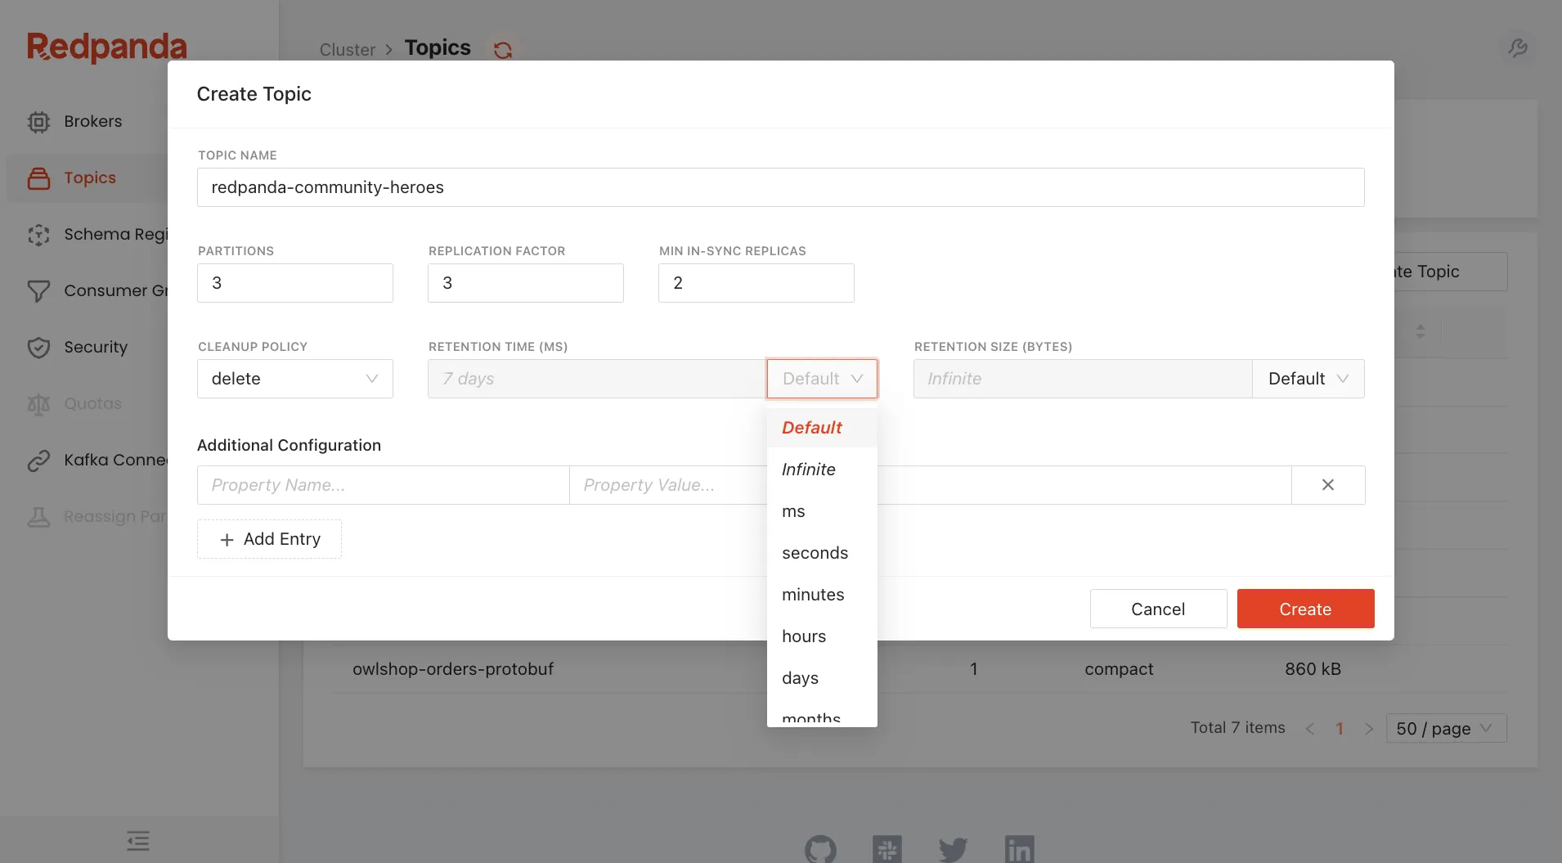
Task: Open the Security menu item
Action: point(96,348)
